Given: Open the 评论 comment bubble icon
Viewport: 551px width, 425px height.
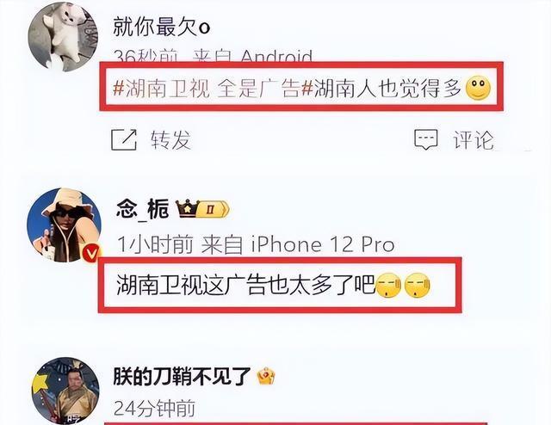Looking at the screenshot, I should [x=426, y=139].
